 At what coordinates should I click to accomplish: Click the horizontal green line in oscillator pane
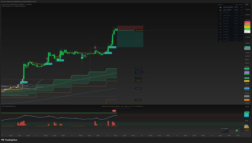click(59, 113)
